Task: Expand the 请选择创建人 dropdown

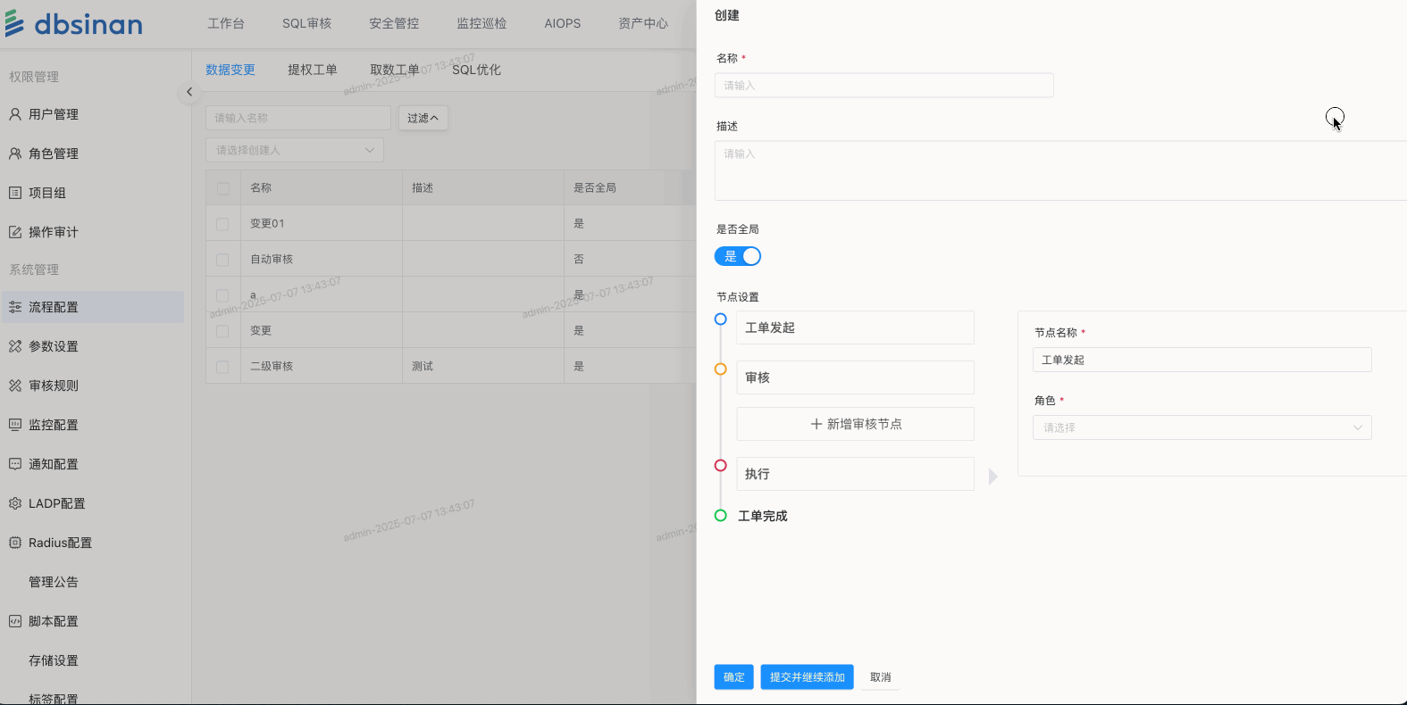Action: [295, 150]
